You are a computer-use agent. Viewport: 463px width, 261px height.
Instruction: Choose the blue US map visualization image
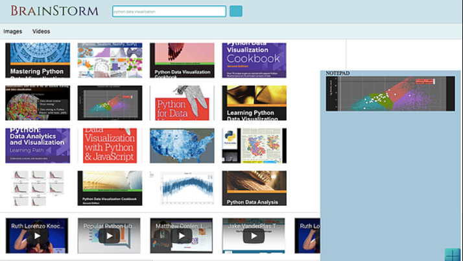182,145
